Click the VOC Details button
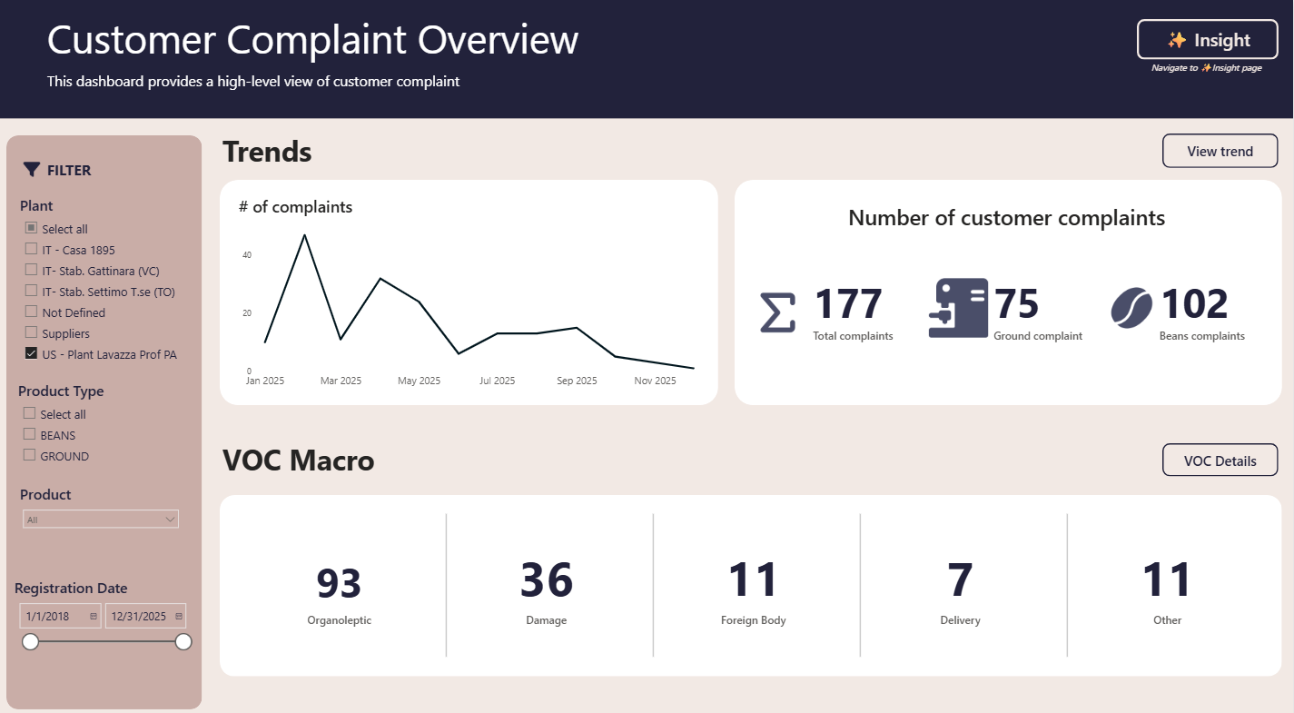Image resolution: width=1294 pixels, height=713 pixels. (1220, 460)
